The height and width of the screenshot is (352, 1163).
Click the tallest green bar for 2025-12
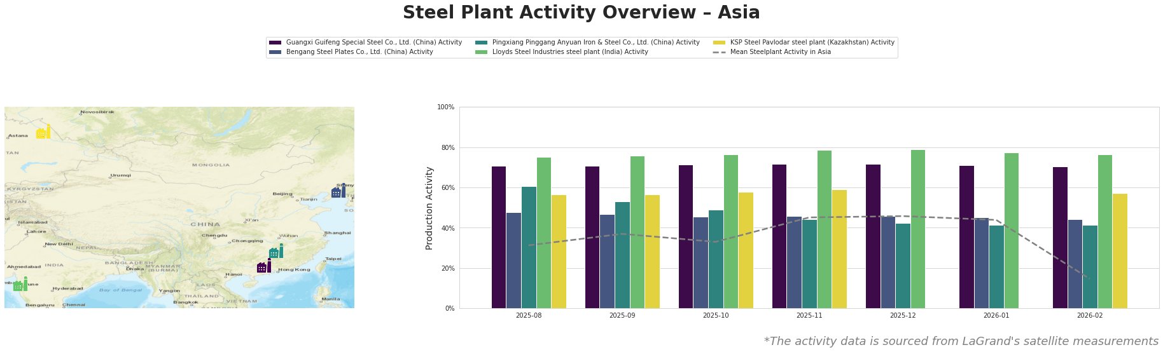point(918,229)
